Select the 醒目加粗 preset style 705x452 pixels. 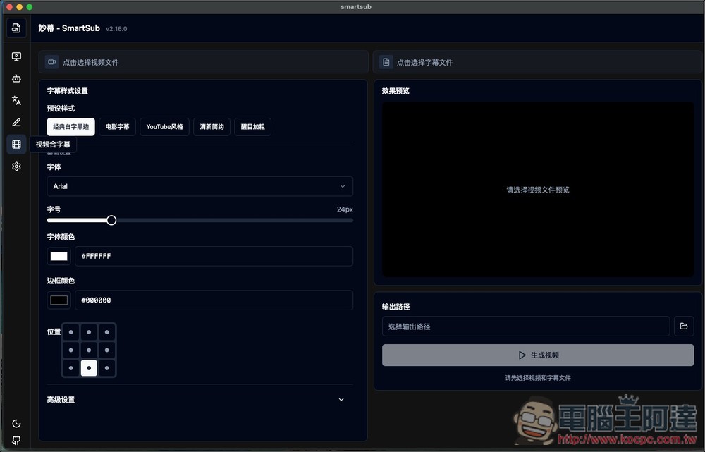(x=252, y=127)
